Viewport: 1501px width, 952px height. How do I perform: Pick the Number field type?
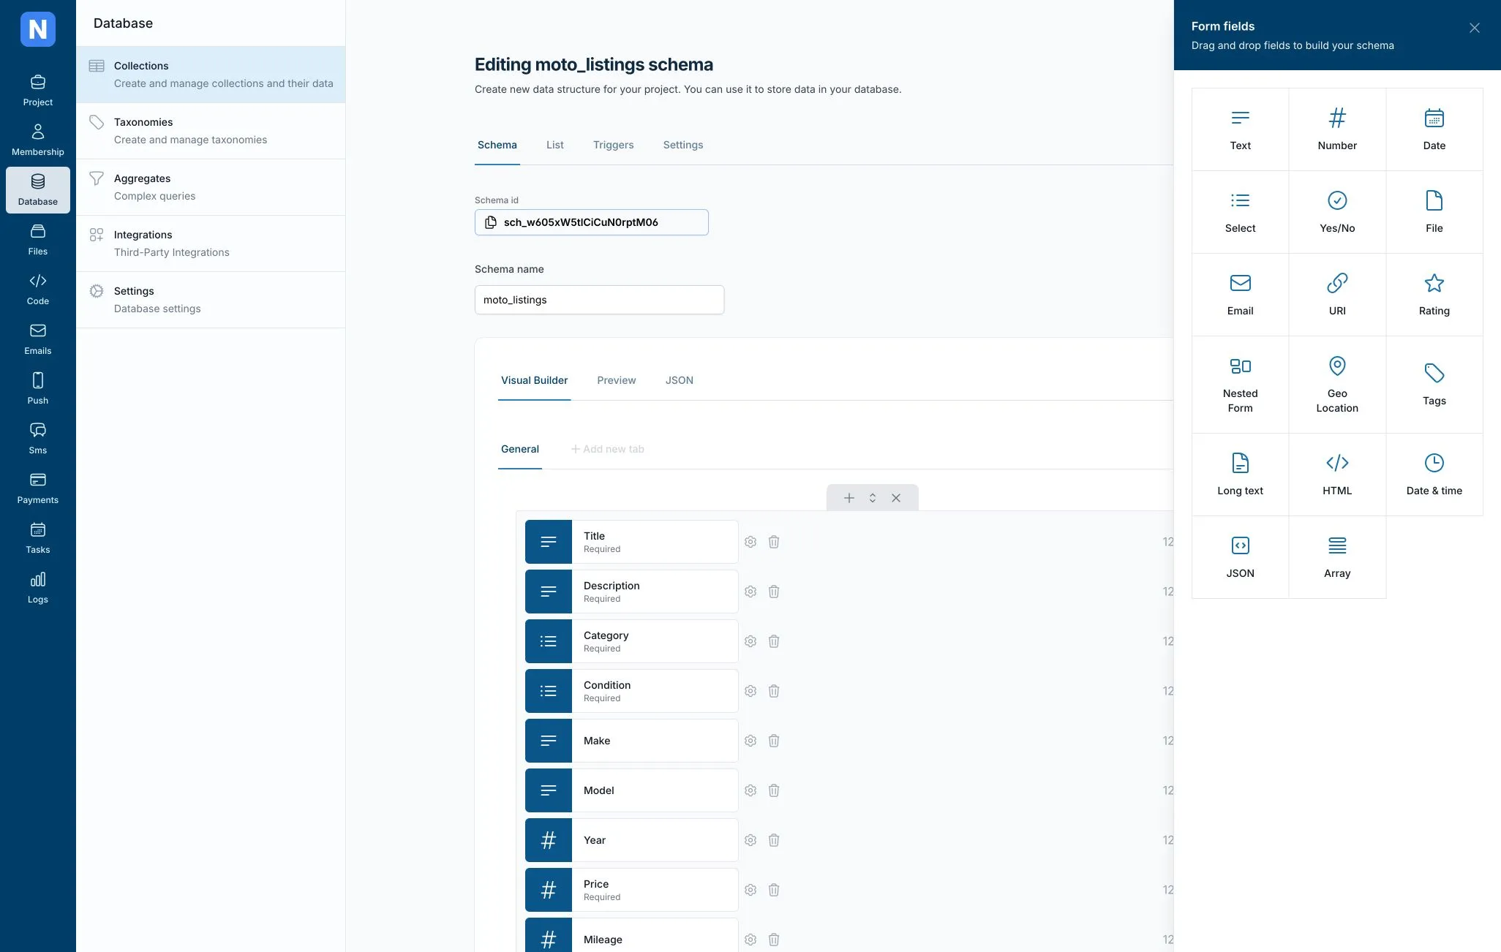pos(1337,129)
